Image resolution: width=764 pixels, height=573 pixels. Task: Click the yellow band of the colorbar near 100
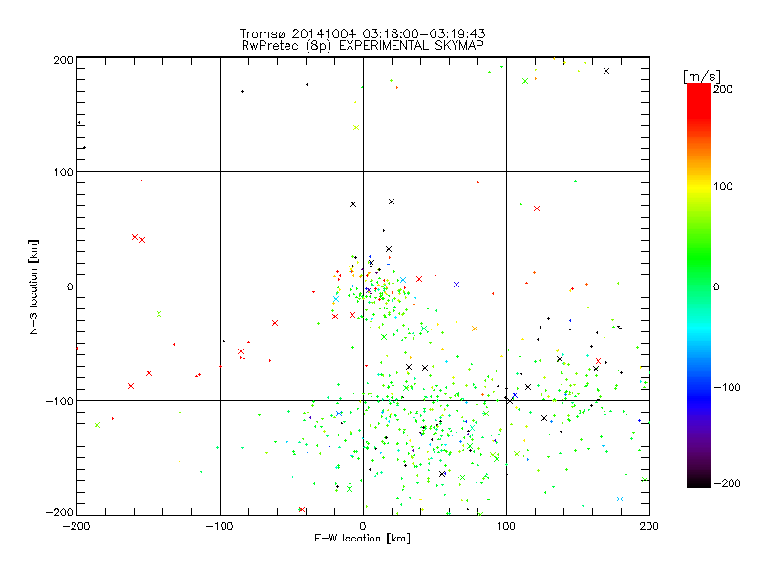pyautogui.click(x=699, y=187)
